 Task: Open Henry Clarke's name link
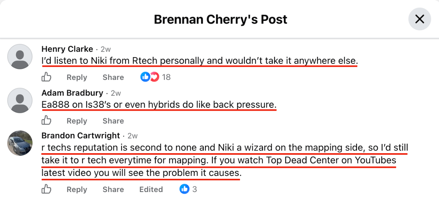[67, 49]
